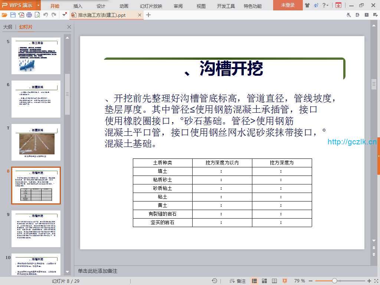Image resolution: width=380 pixels, height=285 pixels.
Task: Toggle normal view in status bar
Action: (255, 281)
